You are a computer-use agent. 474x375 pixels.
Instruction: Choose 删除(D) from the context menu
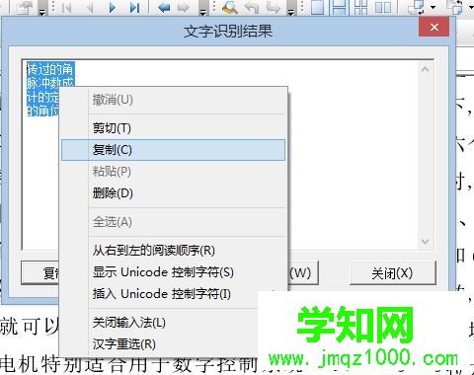coord(173,193)
